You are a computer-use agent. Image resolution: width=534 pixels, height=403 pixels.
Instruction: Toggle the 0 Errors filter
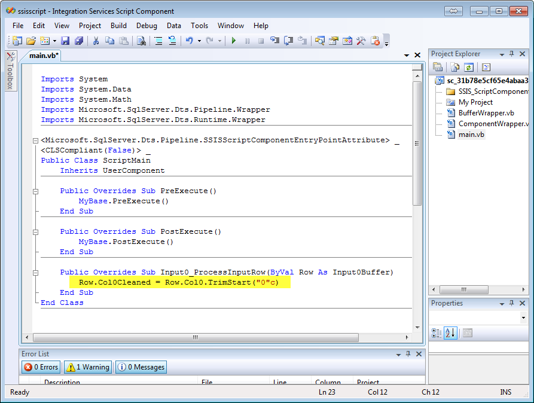point(41,367)
